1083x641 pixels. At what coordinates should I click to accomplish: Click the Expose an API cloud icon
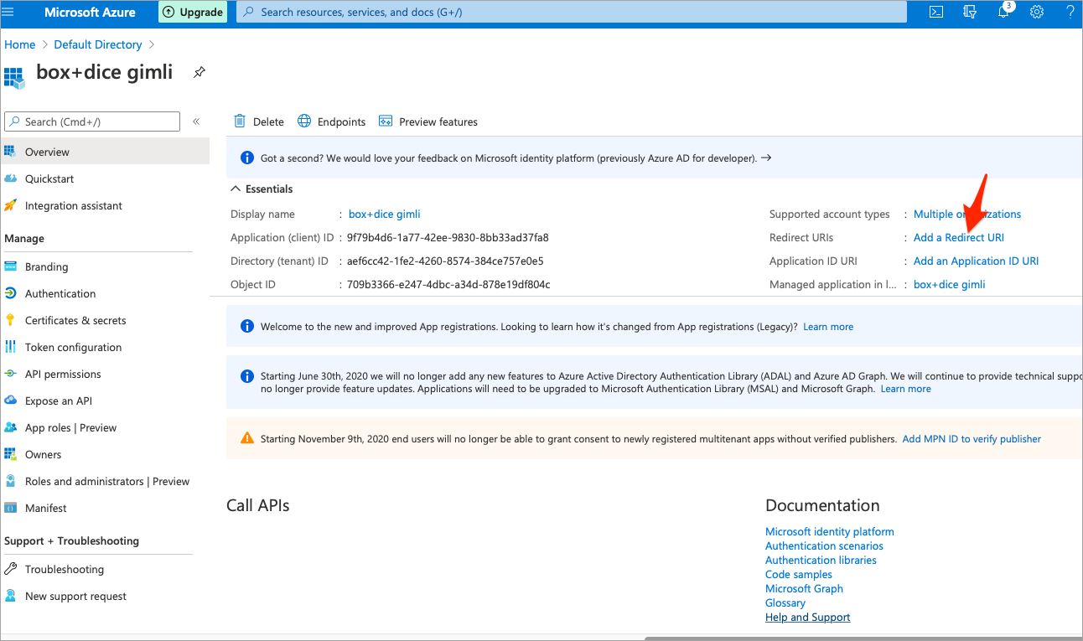coord(11,401)
